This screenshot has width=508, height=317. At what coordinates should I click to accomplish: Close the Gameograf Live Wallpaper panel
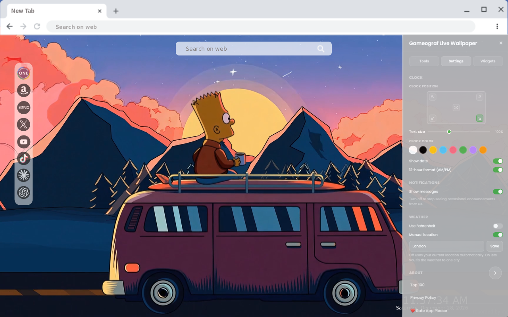coord(501,43)
